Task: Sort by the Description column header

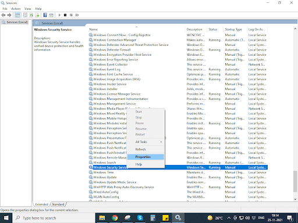Action: [196, 30]
